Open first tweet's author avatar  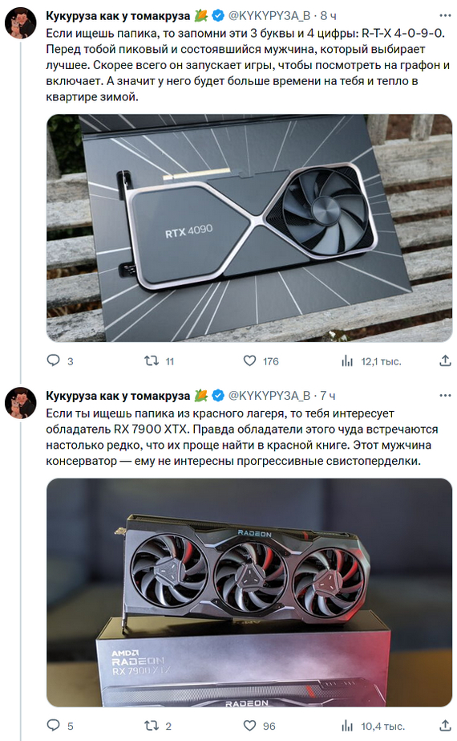coord(20,23)
